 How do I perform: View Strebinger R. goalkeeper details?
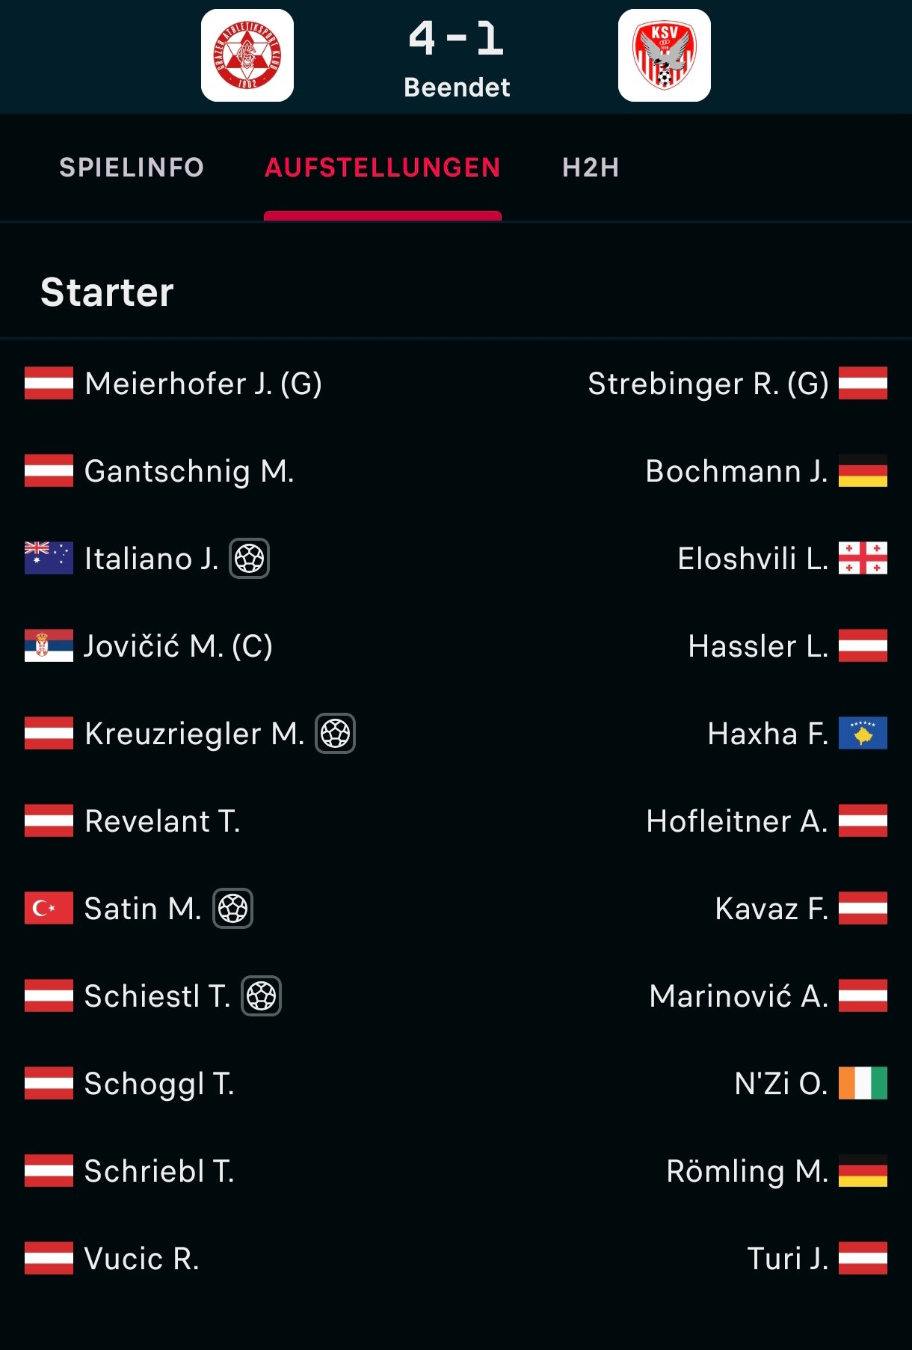(x=708, y=384)
